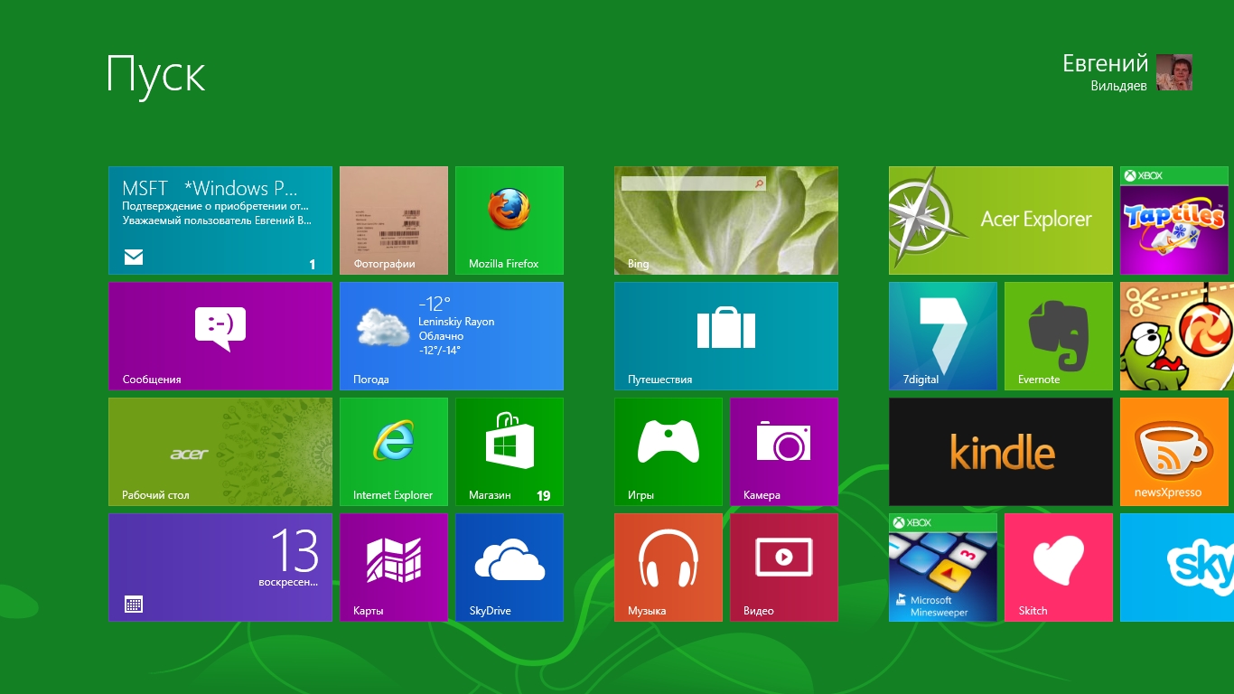This screenshot has width=1234, height=694.
Task: Launch the Evernote tile
Action: [x=1059, y=336]
